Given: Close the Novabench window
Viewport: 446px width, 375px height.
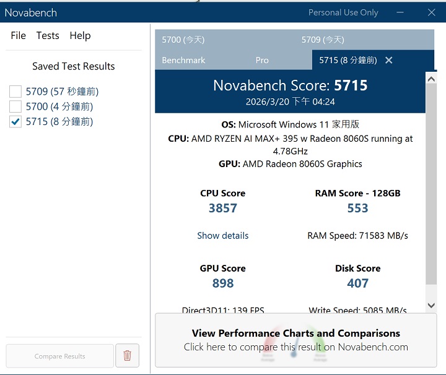Looking at the screenshot, I should point(431,12).
